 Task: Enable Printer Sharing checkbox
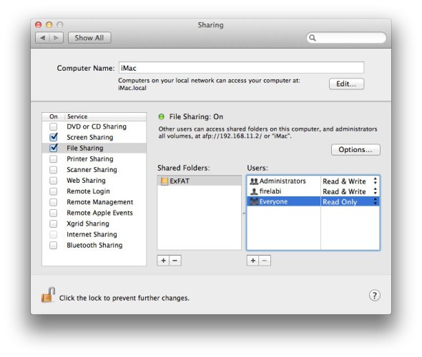54,159
